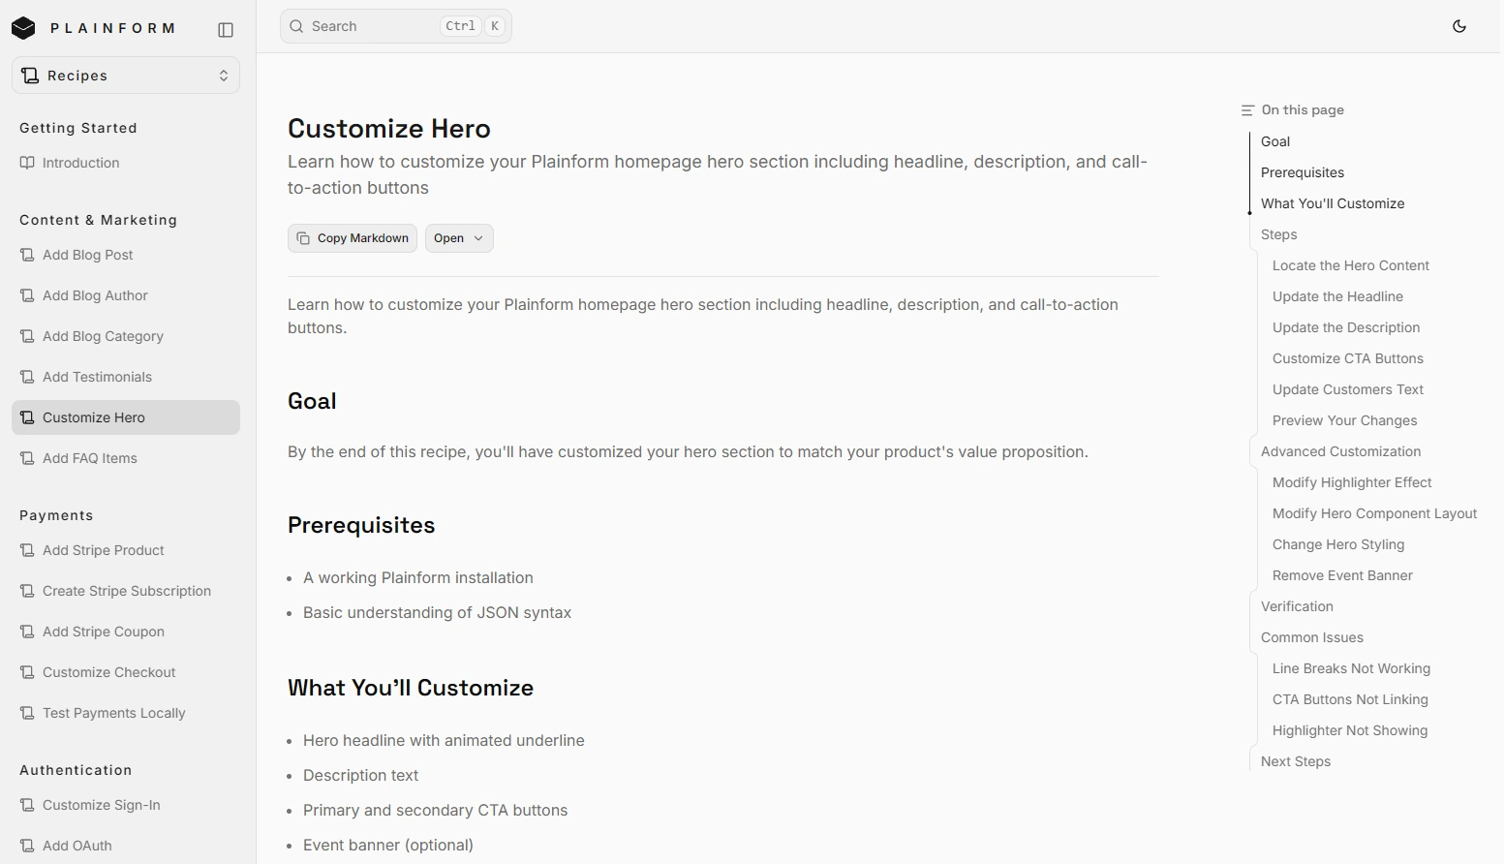Click the Plainform cube logo icon

[x=23, y=28]
